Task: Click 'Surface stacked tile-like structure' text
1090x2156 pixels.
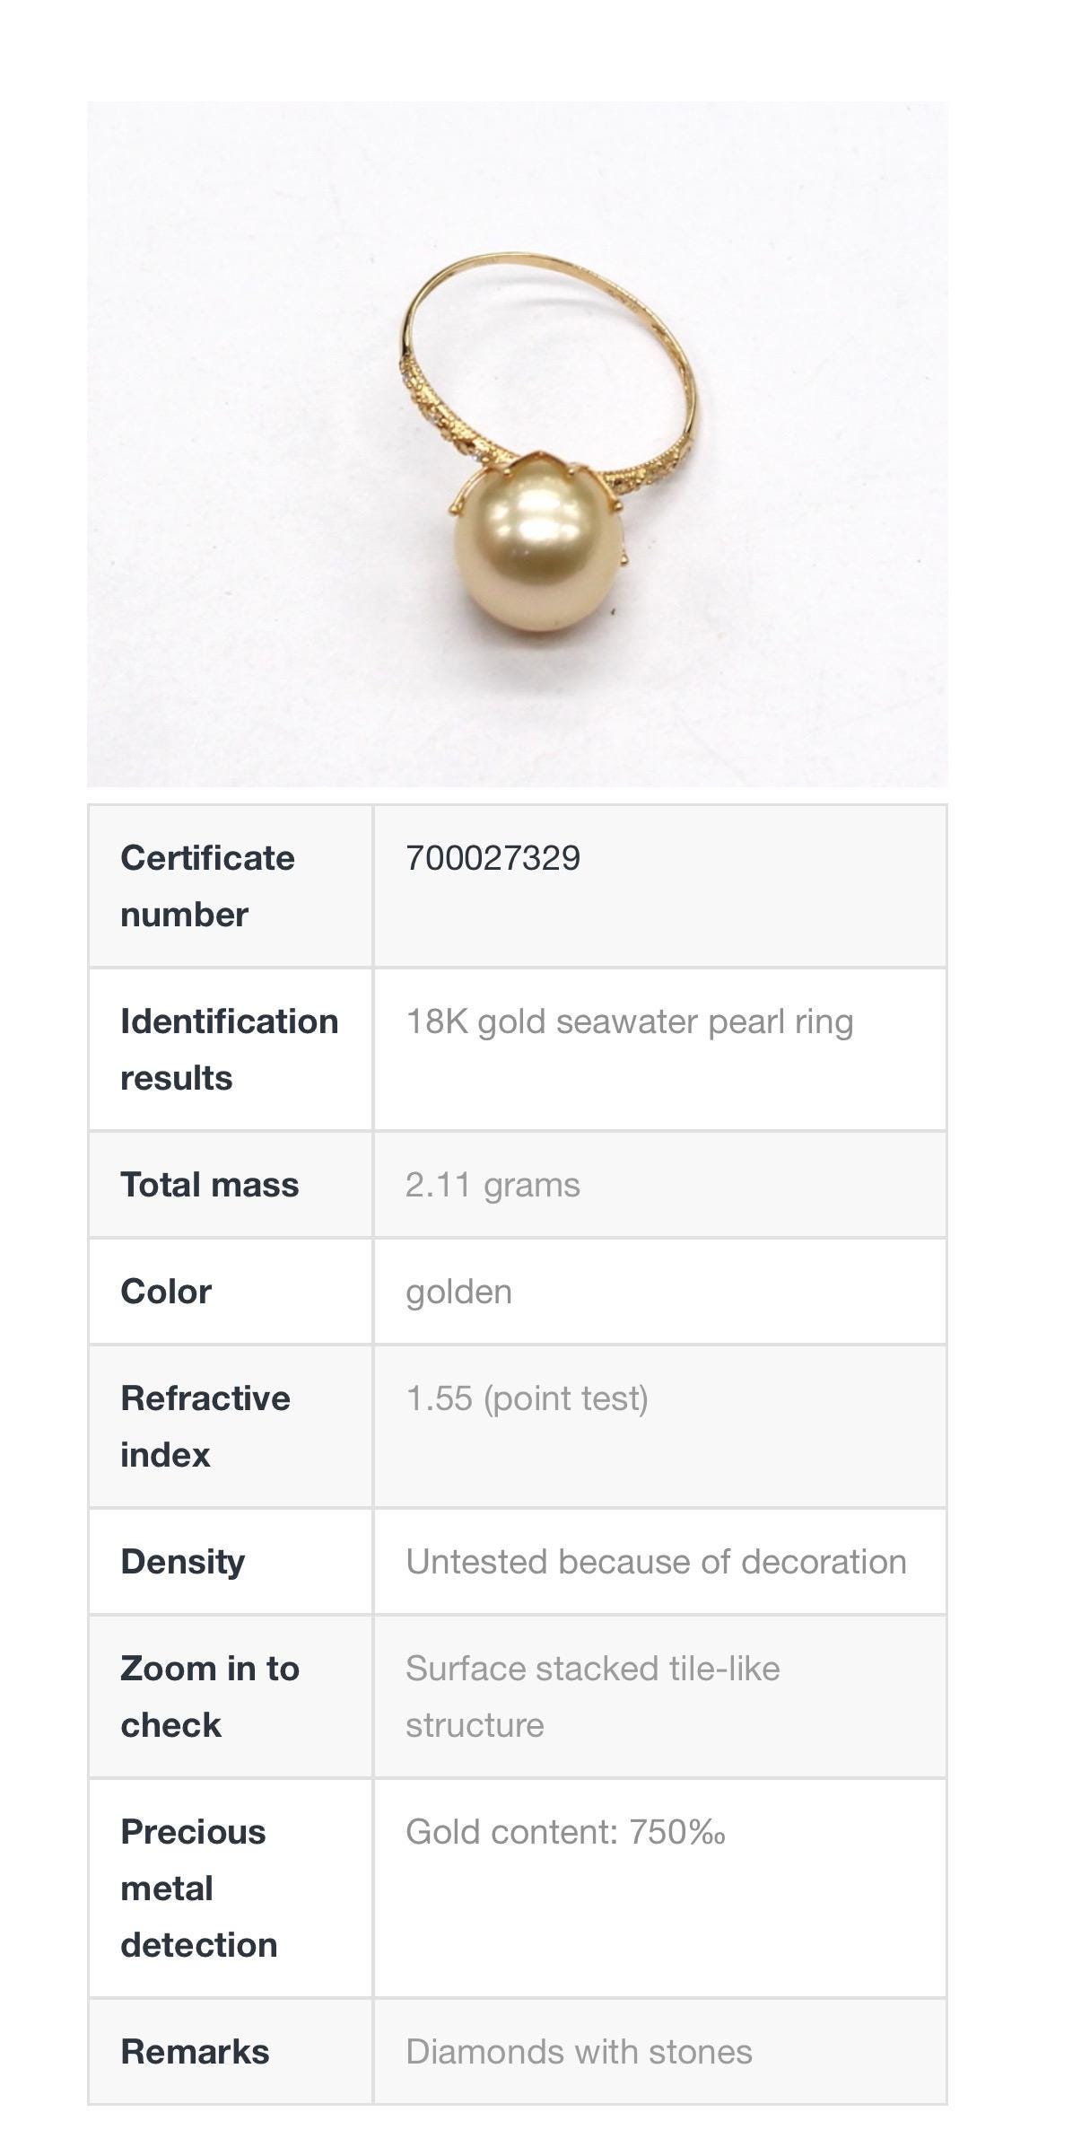Action: point(592,1696)
